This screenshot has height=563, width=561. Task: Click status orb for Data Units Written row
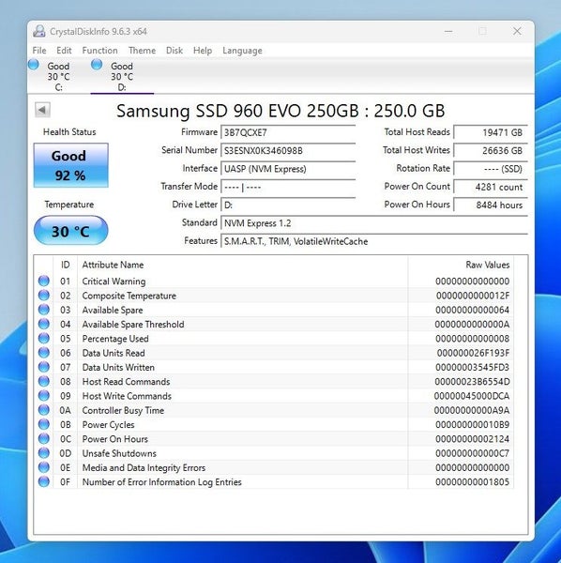click(44, 367)
